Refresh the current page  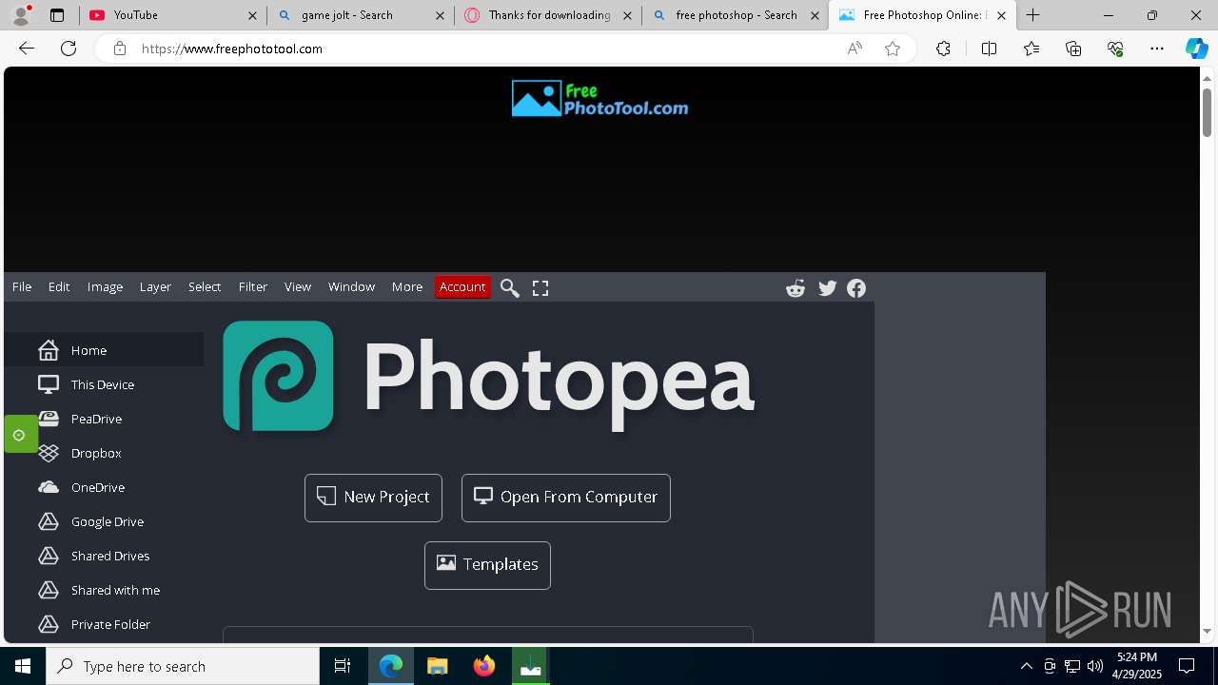click(x=69, y=49)
